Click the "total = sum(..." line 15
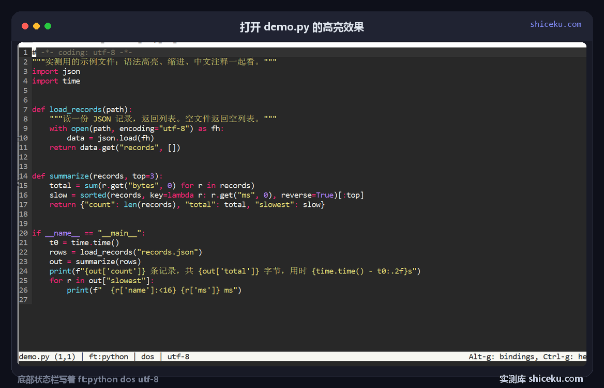This screenshot has width=604, height=388. tap(152, 186)
